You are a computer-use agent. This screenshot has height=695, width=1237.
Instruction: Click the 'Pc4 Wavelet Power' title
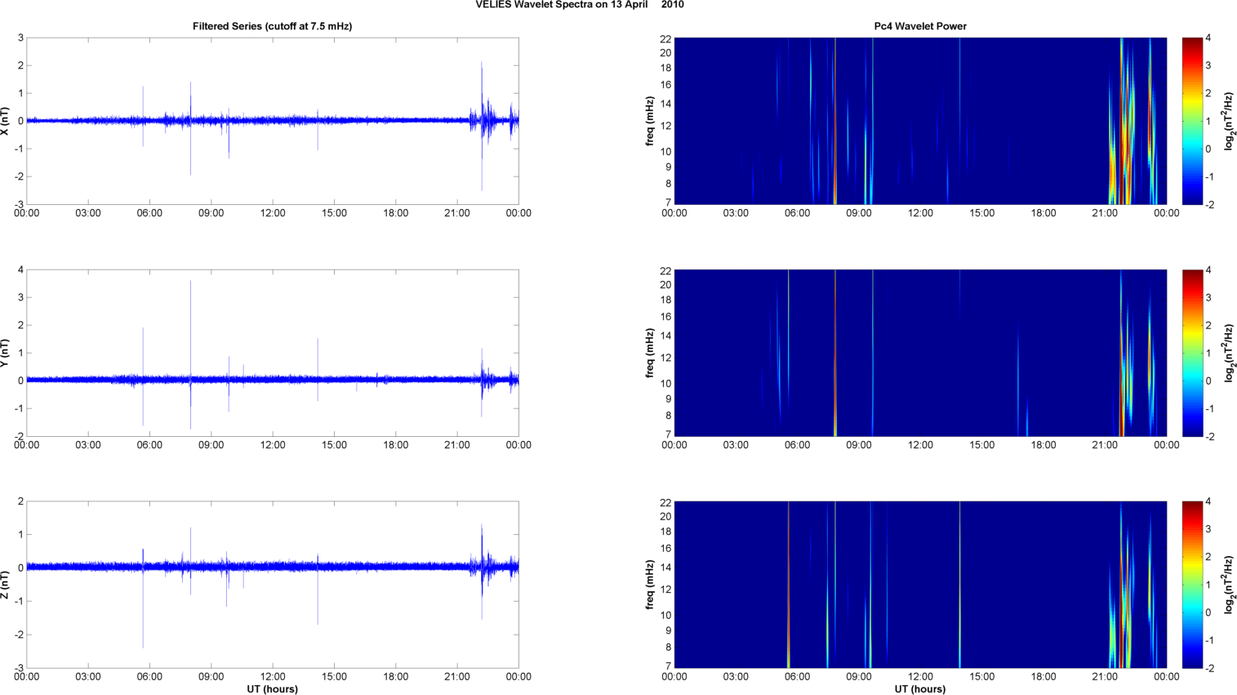click(x=920, y=26)
